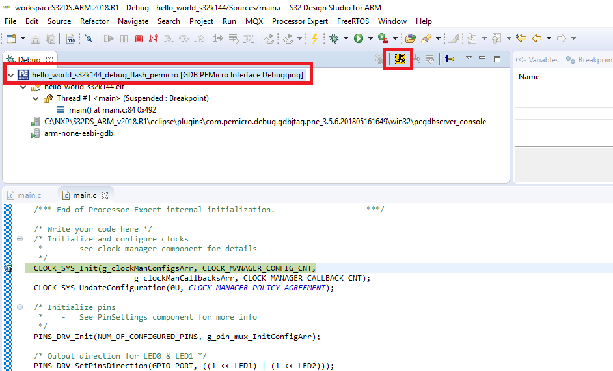This screenshot has height=371, width=613.
Task: Click the CLOCK_MANAGER_POLICY_AGREEMENT text in code
Action: 257,288
